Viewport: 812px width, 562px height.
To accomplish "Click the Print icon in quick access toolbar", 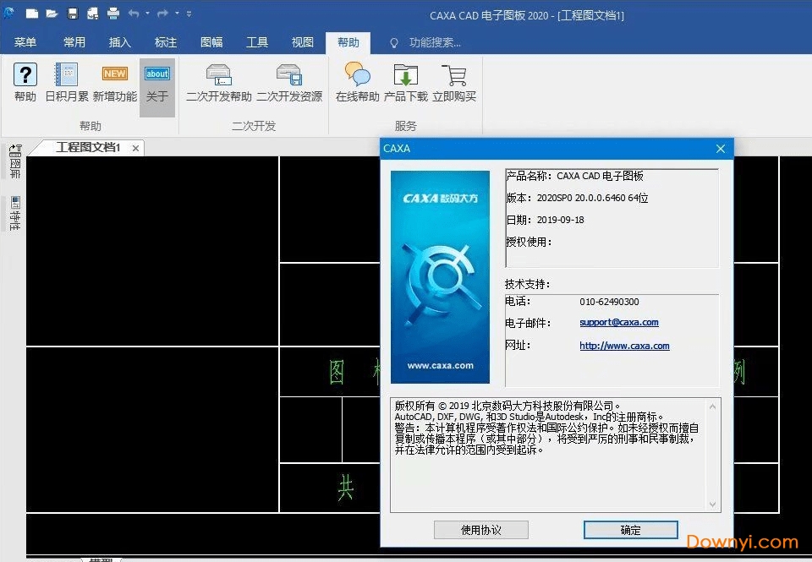I will click(113, 14).
